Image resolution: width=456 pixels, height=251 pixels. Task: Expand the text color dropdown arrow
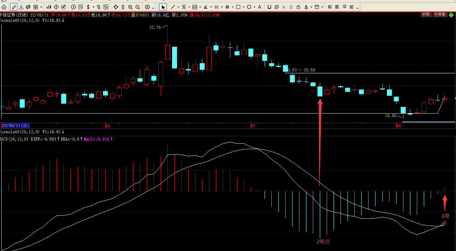point(311,7)
